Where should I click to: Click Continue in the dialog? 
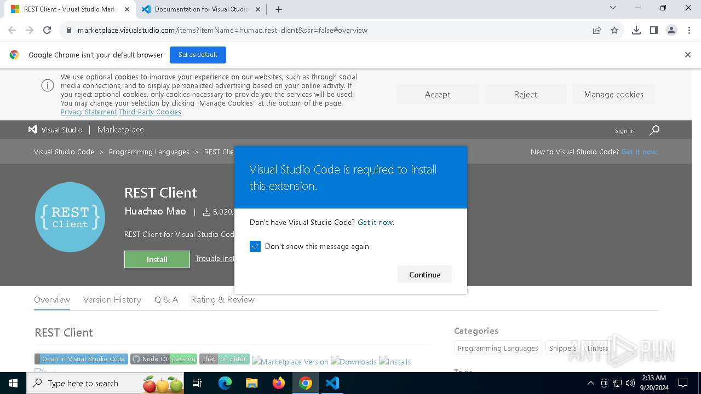click(x=424, y=275)
